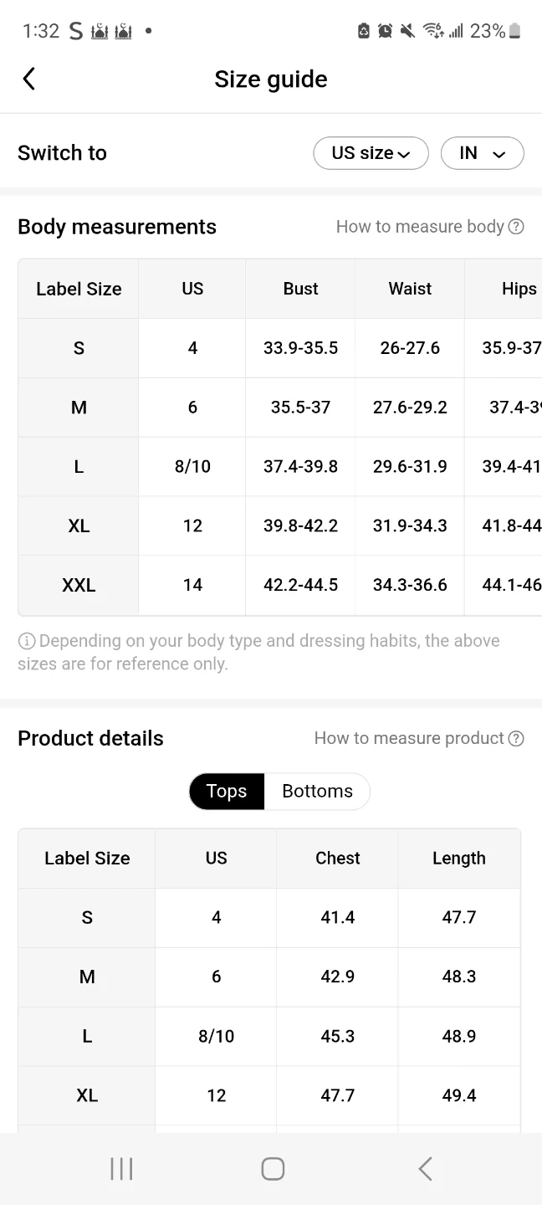Tap the alarm icon in status bar
542x1205 pixels.
(385, 31)
